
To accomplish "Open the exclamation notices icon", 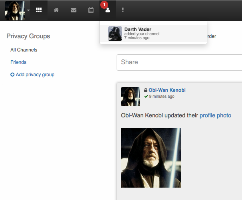I will tap(123, 10).
